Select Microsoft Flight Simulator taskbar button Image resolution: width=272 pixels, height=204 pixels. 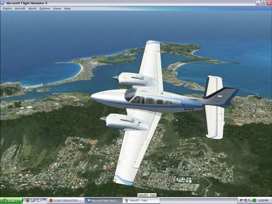point(103,201)
